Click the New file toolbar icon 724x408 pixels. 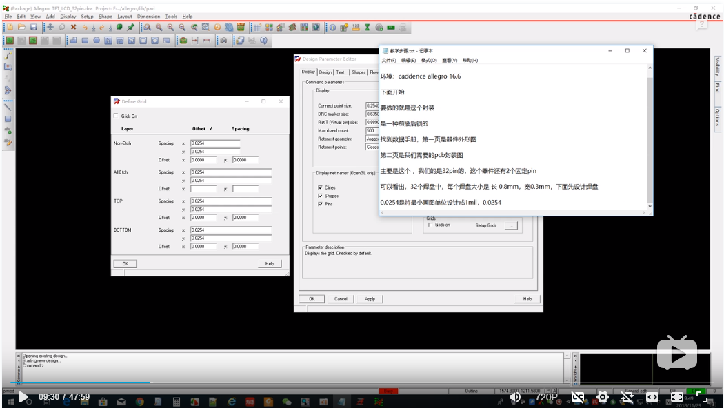(10, 28)
